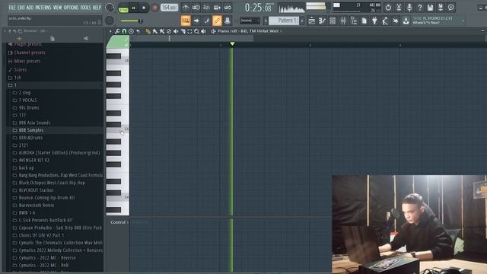Toggle the metronome

tap(186, 8)
